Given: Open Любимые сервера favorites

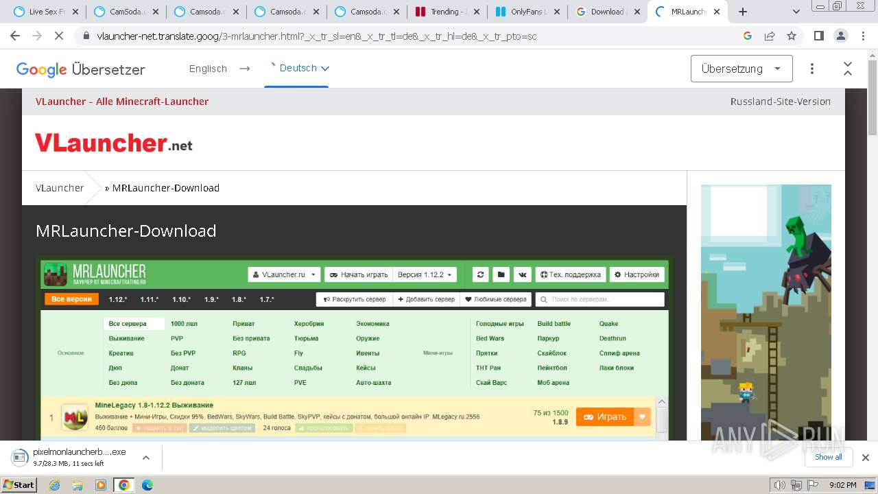Looking at the screenshot, I should coord(495,299).
